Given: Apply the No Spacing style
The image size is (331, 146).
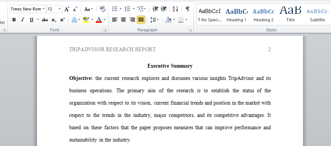Looking at the screenshot, I should tap(209, 15).
